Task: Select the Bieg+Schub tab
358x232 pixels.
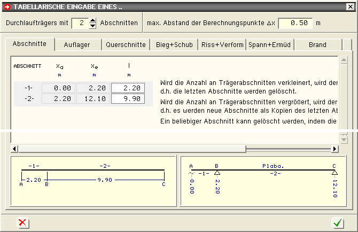Action: coord(174,45)
